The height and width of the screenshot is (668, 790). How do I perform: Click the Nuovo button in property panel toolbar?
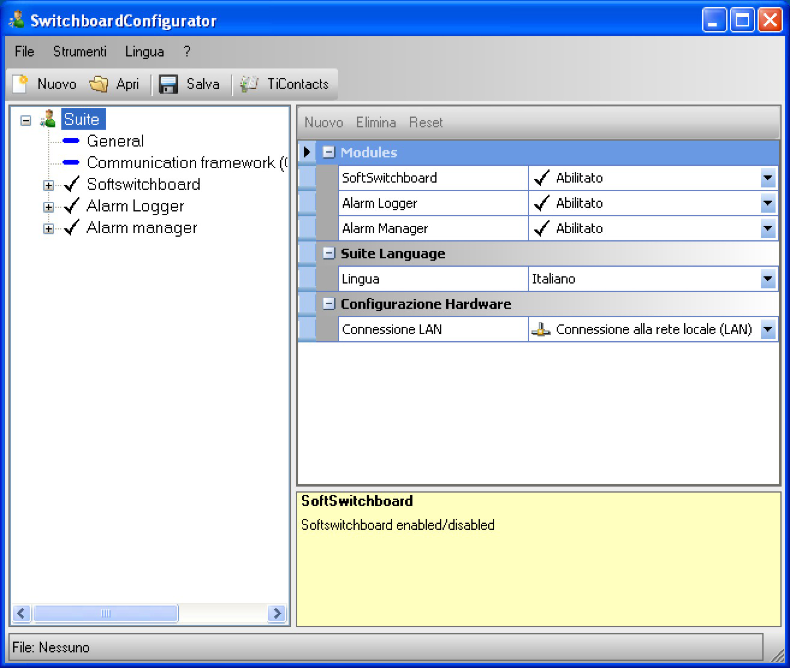pos(323,123)
